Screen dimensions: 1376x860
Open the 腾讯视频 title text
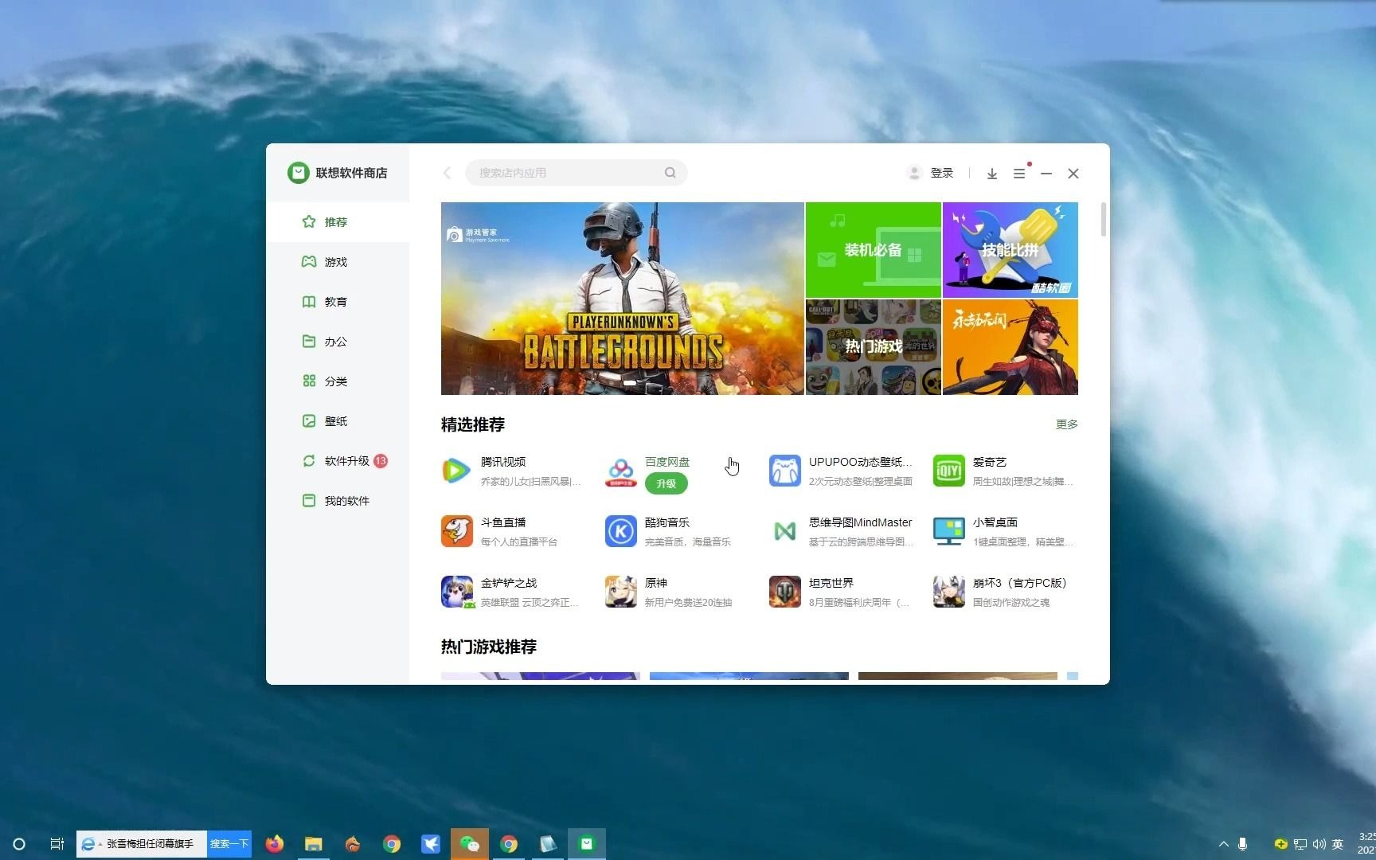503,462
